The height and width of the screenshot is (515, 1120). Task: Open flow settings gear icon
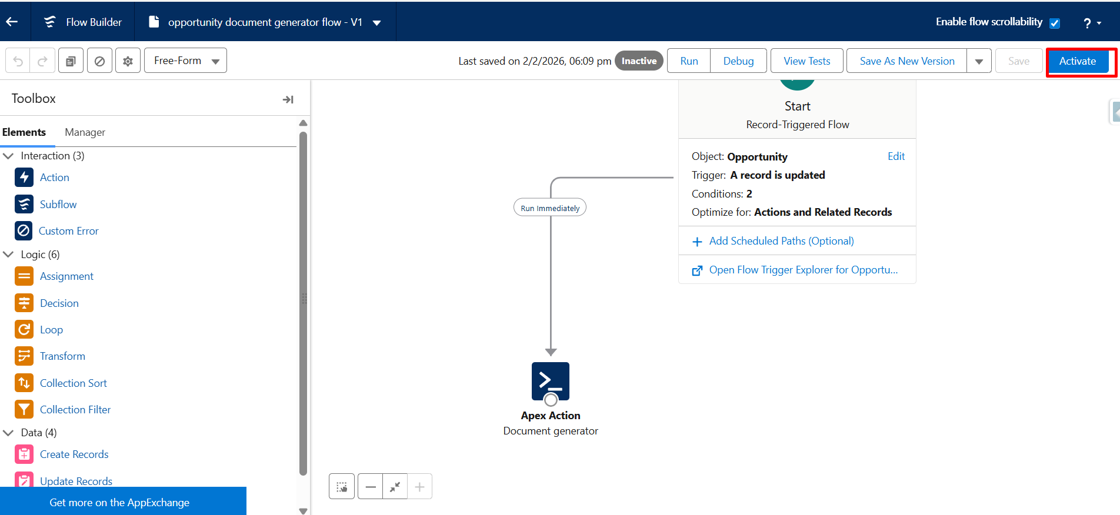pos(128,61)
